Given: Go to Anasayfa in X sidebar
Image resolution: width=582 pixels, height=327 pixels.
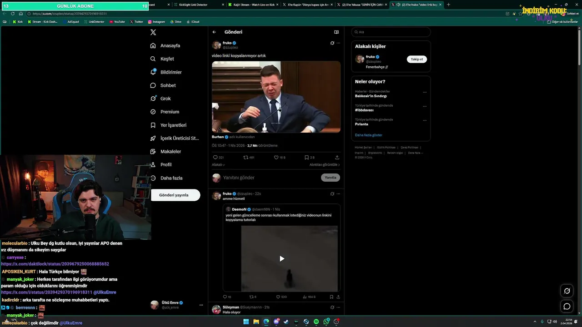Looking at the screenshot, I should pyautogui.click(x=166, y=46).
